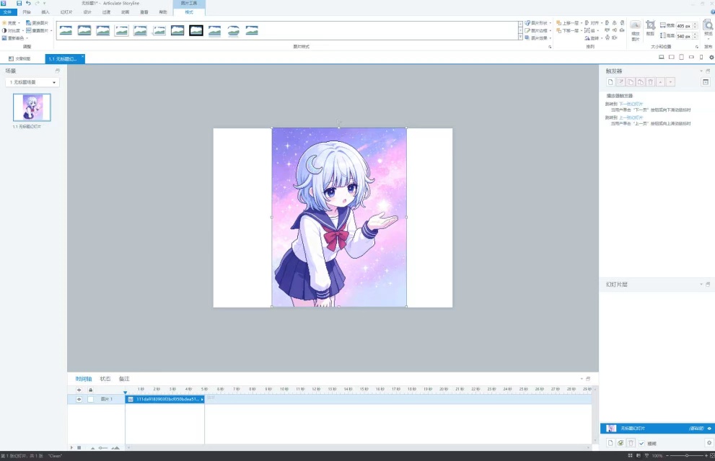
Task: Open the variables manager icon in triggers panel
Action: coord(706,82)
